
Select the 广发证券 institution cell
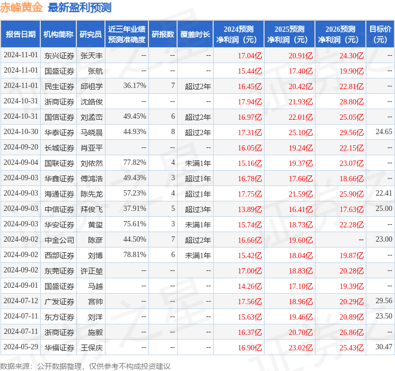click(59, 302)
